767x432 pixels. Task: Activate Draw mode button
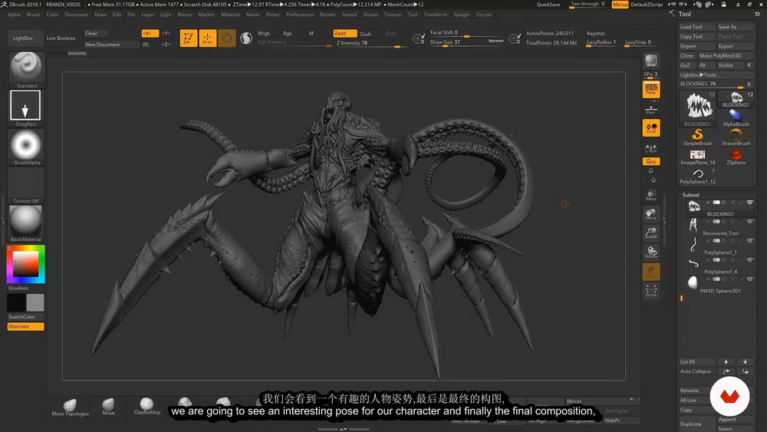207,38
